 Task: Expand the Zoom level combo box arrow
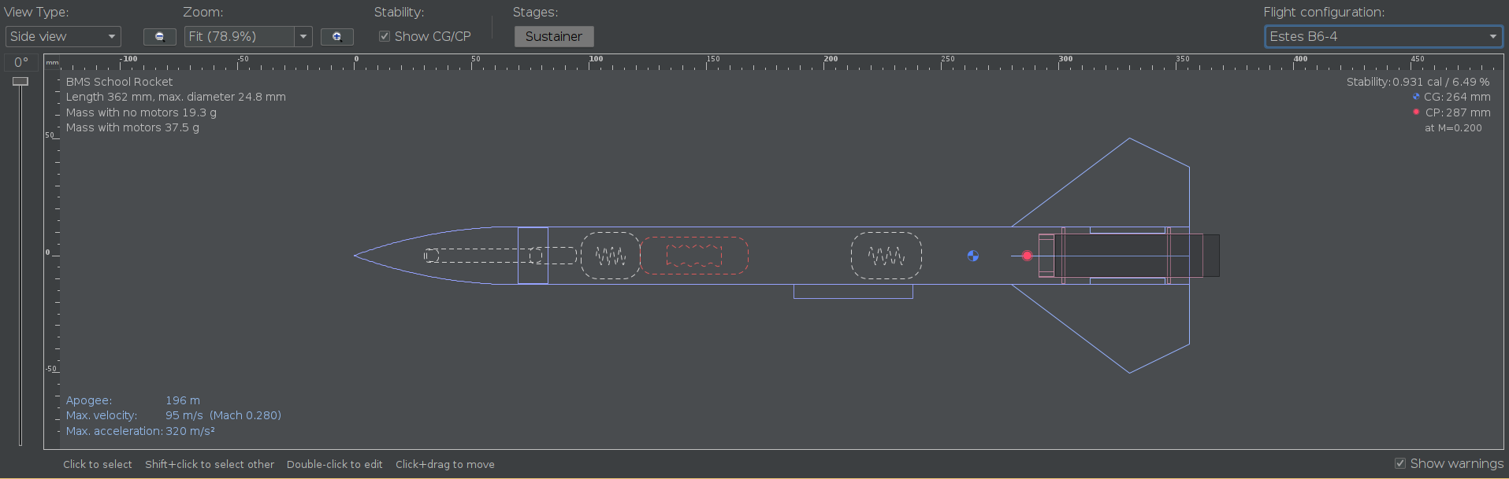tap(303, 36)
